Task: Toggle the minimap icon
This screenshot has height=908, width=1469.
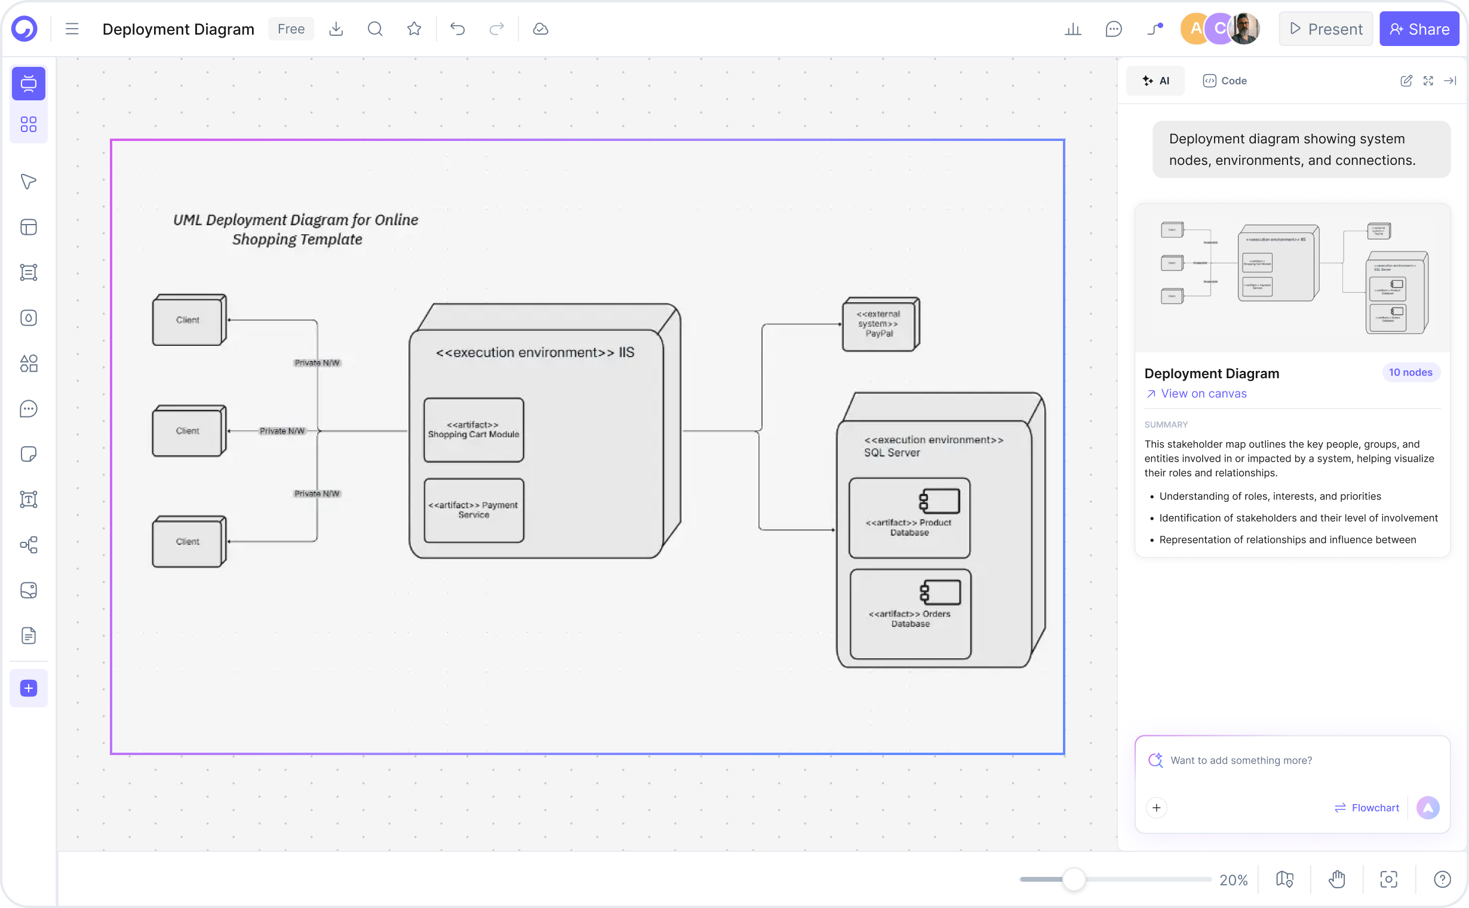Action: point(1284,880)
